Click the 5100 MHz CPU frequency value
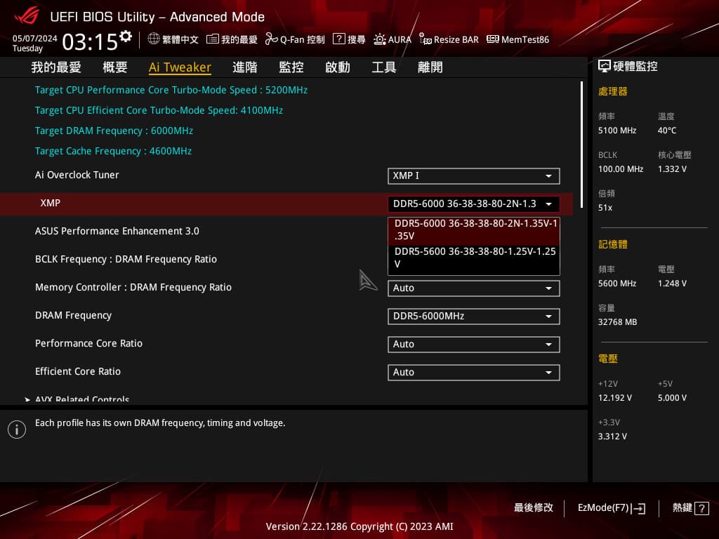This screenshot has width=719, height=539. coord(617,131)
